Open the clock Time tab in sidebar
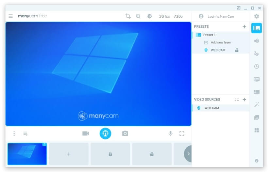Viewport: 269px width, 174px height. [257, 66]
